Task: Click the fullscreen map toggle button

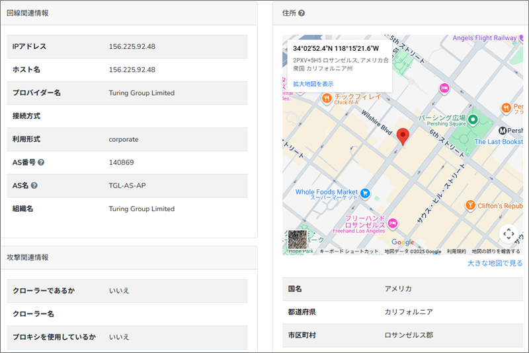Action: coord(508,234)
